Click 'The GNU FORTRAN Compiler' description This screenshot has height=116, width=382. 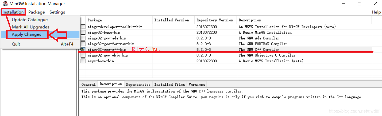click(263, 44)
